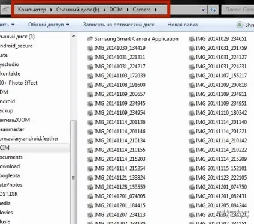
Task: Select file name IMG_20141201_082431
Action: point(221,196)
